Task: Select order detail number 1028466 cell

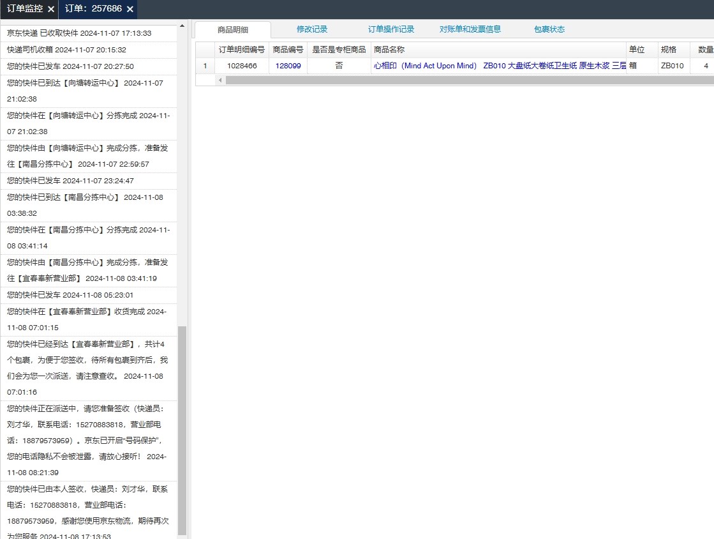Action: (x=242, y=66)
